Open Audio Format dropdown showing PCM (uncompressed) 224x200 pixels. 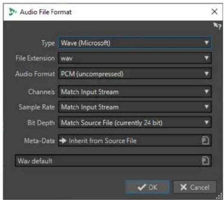click(135, 74)
